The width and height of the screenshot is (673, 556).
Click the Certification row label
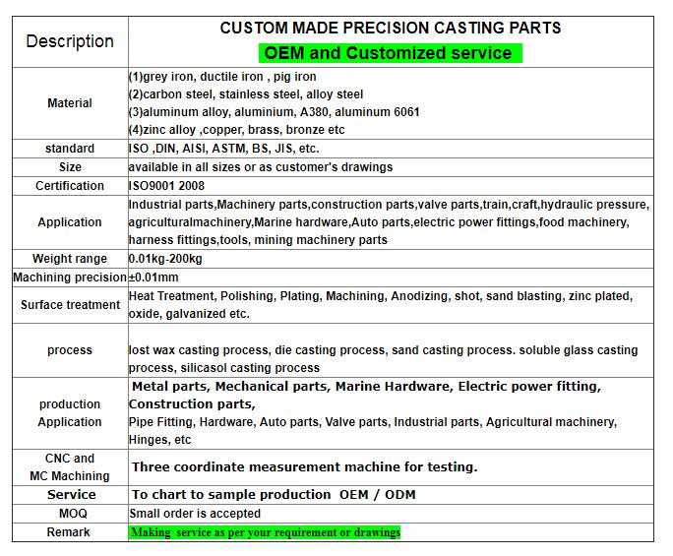click(70, 186)
